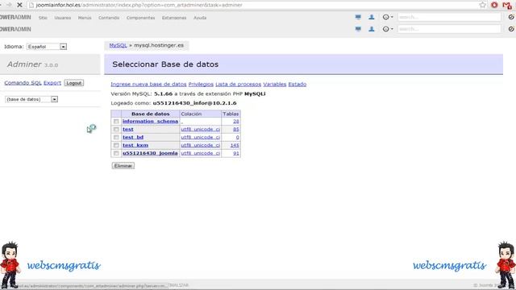This screenshot has width=516, height=290.
Task: Open the Componentes menu
Action: click(140, 18)
